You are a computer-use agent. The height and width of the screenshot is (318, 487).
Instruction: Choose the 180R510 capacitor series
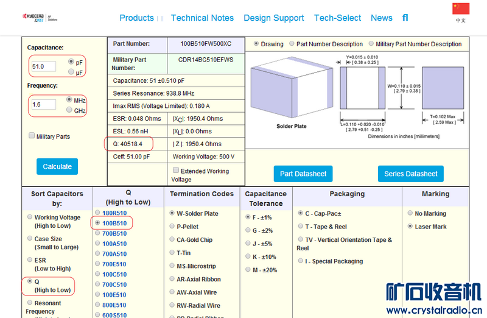click(x=97, y=213)
